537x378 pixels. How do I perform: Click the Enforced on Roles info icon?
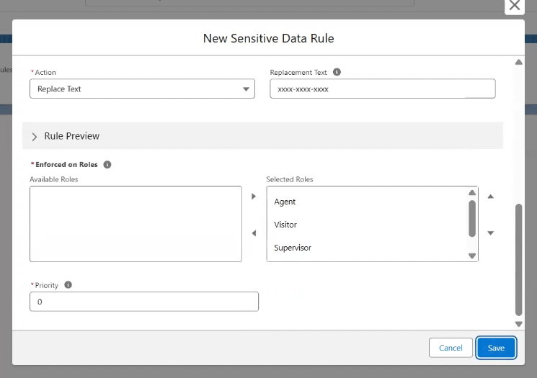pos(107,165)
